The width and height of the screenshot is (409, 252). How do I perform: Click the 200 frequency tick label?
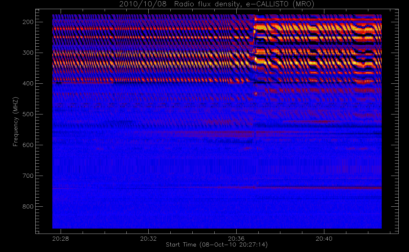click(x=28, y=22)
